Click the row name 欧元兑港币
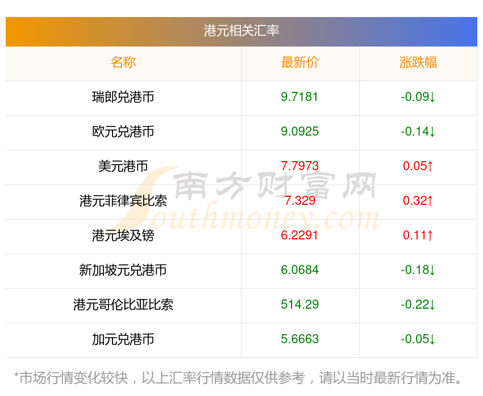This screenshot has width=483, height=396. [x=123, y=132]
